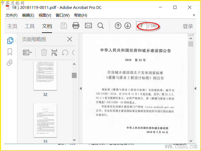This screenshot has height=151, width=201.
Task: Select page 33 thumbnail
Action: tap(45, 120)
